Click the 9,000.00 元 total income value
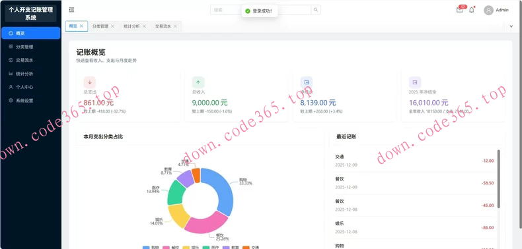The width and height of the screenshot is (522, 249). coord(209,103)
